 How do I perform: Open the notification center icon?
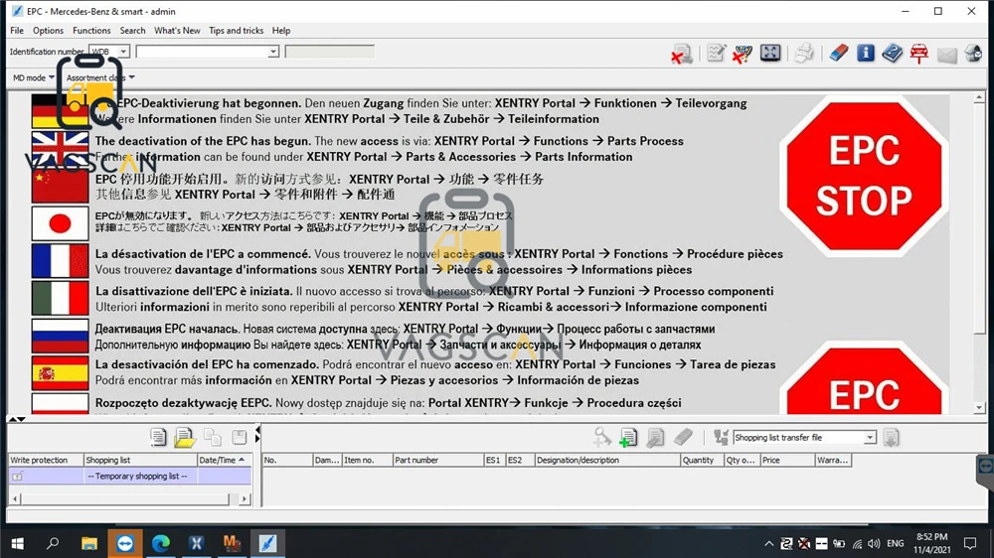tap(970, 543)
